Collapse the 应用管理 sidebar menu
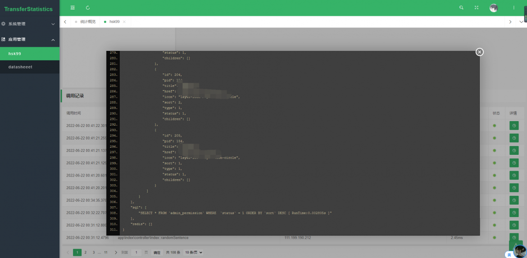This screenshot has height=258, width=527. click(x=30, y=39)
